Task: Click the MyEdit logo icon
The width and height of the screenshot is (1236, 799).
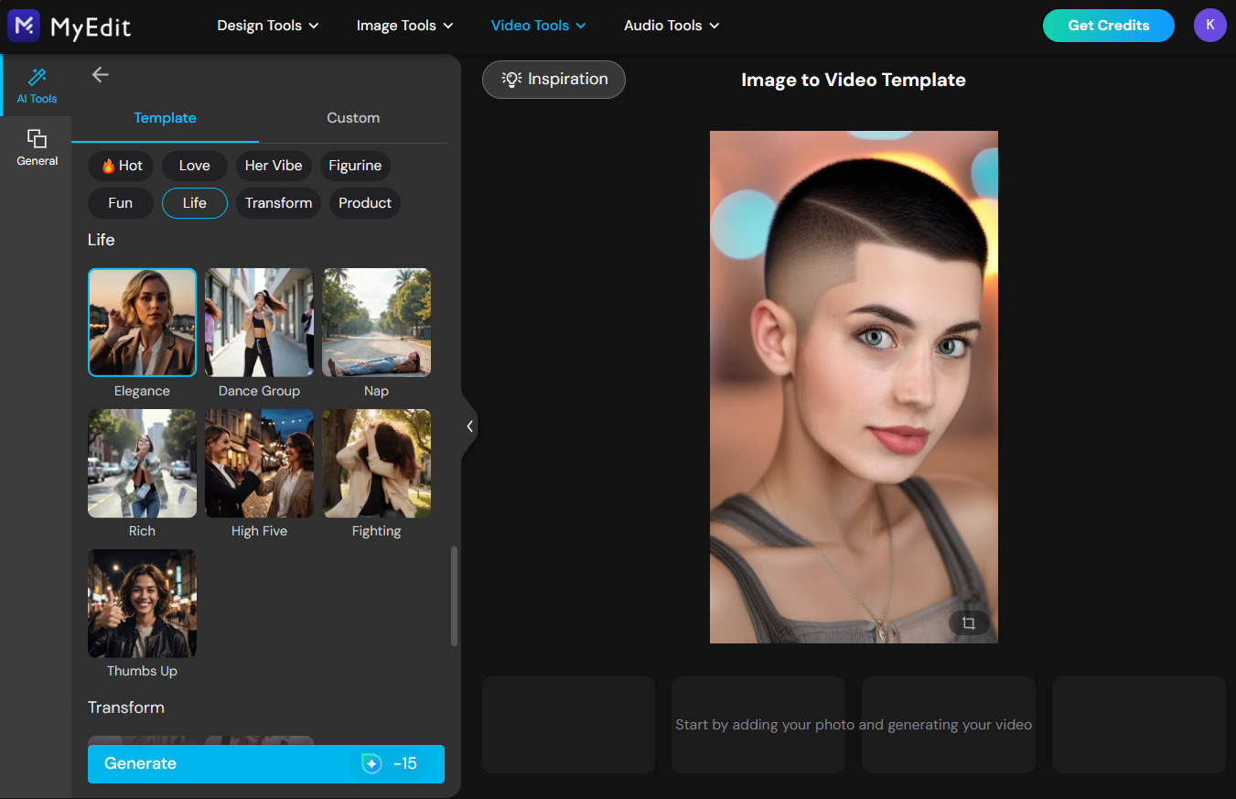Action: [x=22, y=26]
